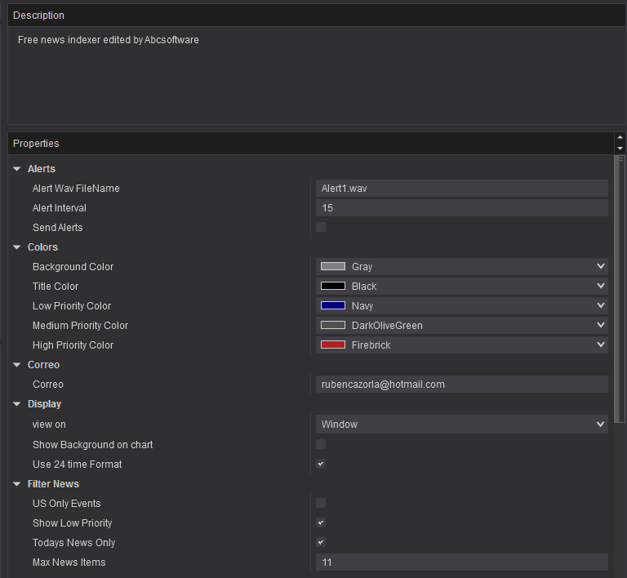Enable US Only Events checkbox
This screenshot has width=627, height=578.
click(321, 503)
